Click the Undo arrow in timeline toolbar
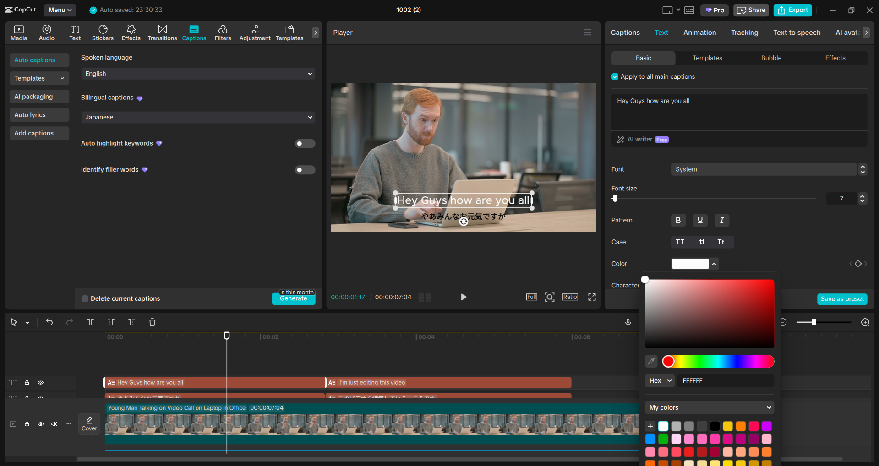 (x=49, y=322)
